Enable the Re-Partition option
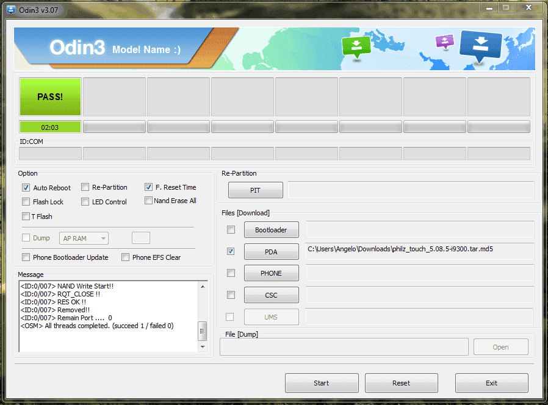Screen dimensions: 548x405 coord(85,187)
